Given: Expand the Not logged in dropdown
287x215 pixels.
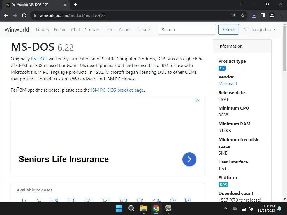Looking at the screenshot, I should 259,30.
